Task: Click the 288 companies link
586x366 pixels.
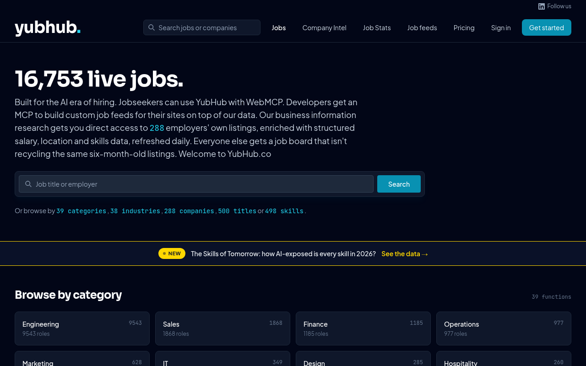Action: [189, 211]
